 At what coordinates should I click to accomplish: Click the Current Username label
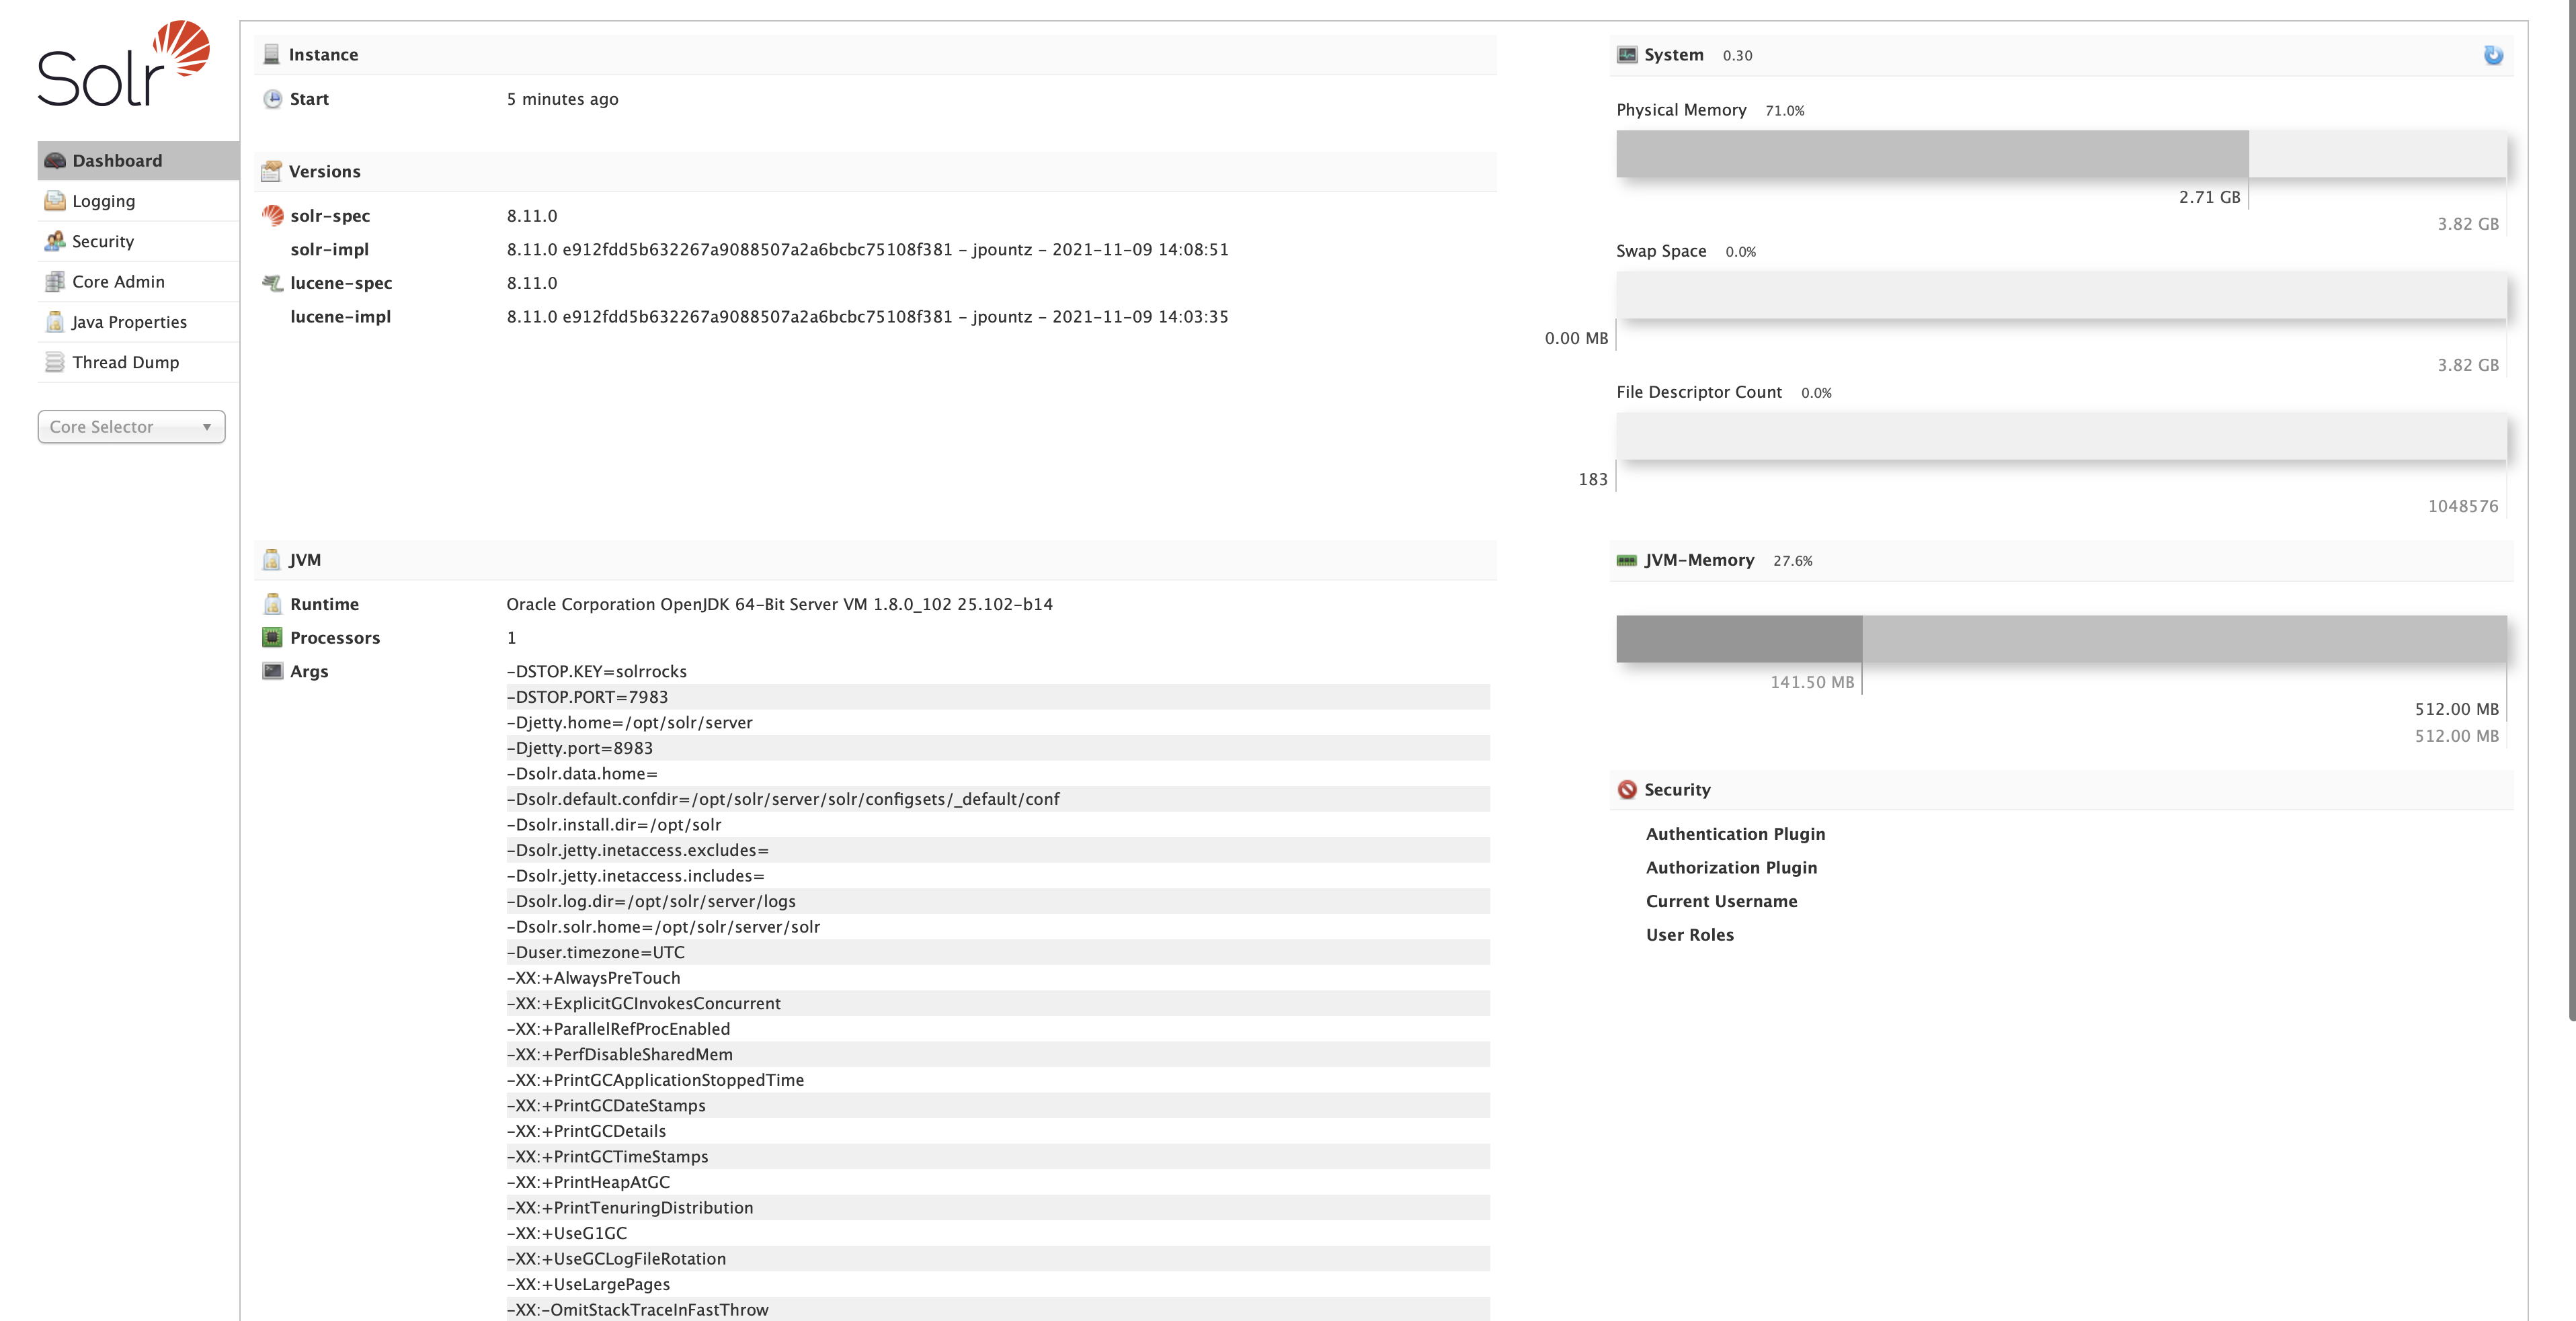(x=1721, y=901)
